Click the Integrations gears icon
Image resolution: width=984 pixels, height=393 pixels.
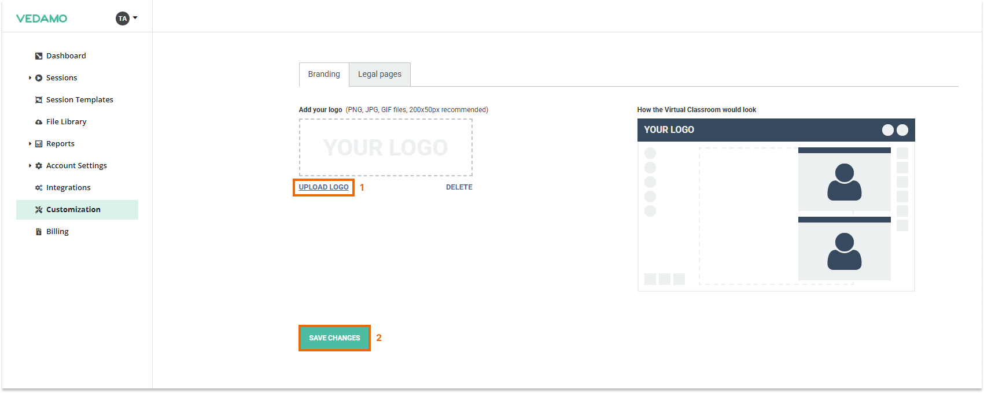[x=39, y=188]
